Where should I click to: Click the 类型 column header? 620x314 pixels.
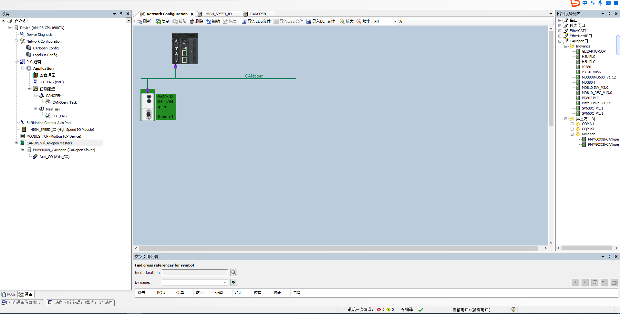[219, 292]
